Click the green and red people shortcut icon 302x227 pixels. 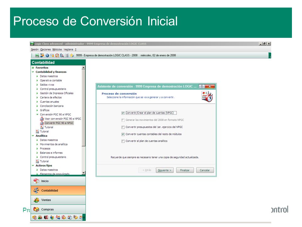tap(40, 217)
